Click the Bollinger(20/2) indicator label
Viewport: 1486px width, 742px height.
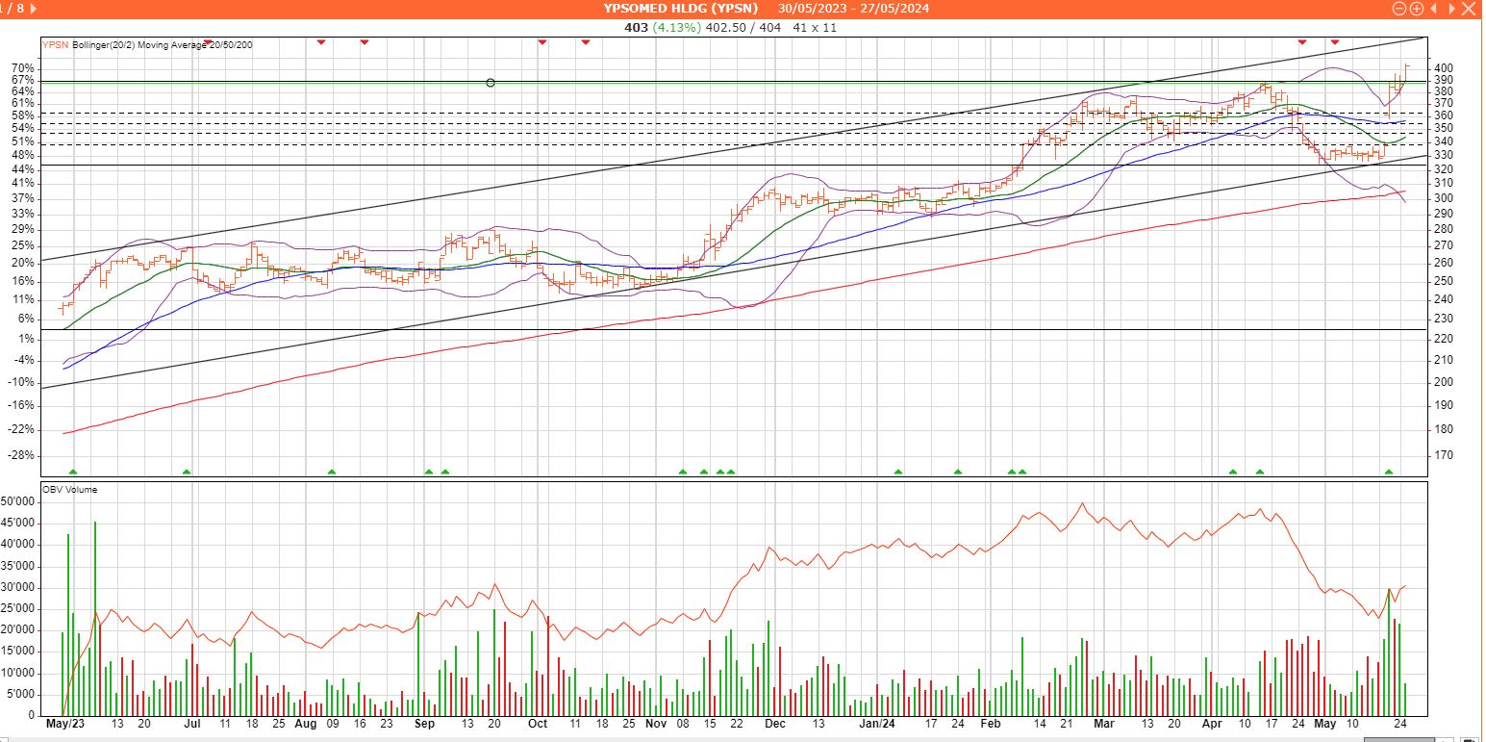click(103, 44)
